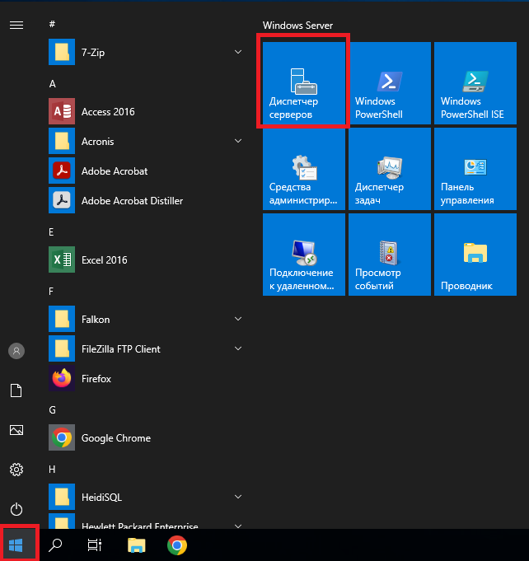Viewport: 529px width, 561px height.
Task: Click the Task View button on the taskbar
Action: pyautogui.click(x=95, y=545)
